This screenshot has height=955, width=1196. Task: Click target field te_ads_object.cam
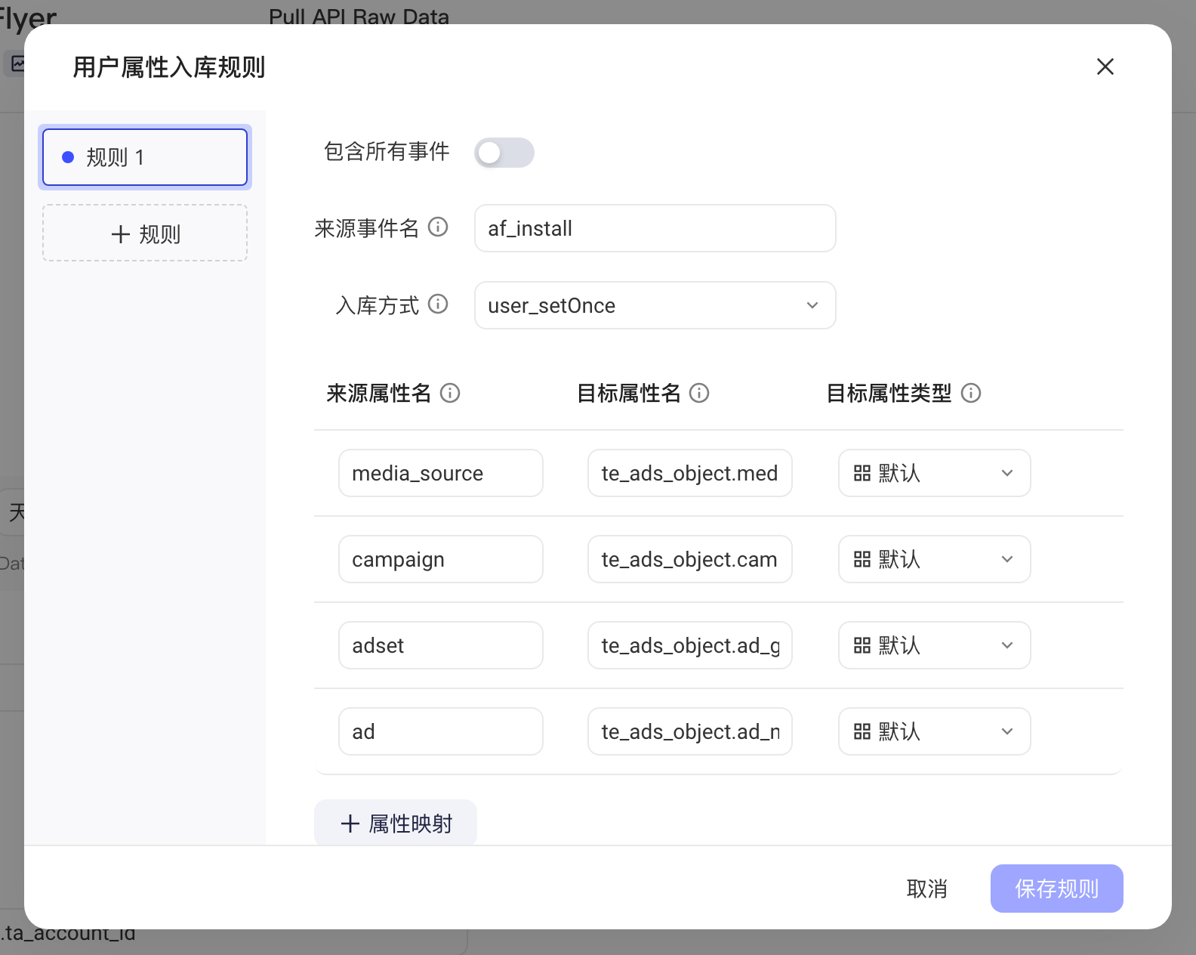coord(690,559)
